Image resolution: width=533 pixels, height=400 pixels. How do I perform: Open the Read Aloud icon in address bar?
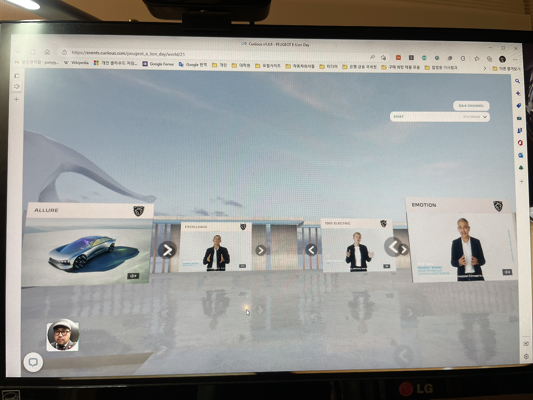point(372,57)
